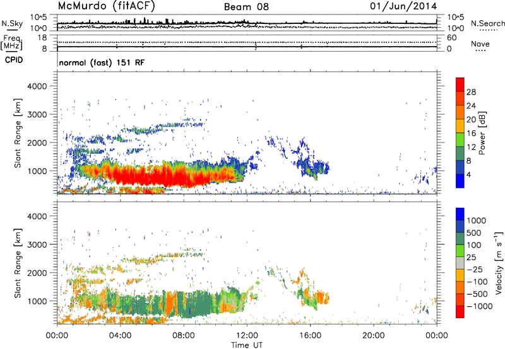Click the 'N.Sky' legend label
505x349 pixels.
(x=12, y=23)
